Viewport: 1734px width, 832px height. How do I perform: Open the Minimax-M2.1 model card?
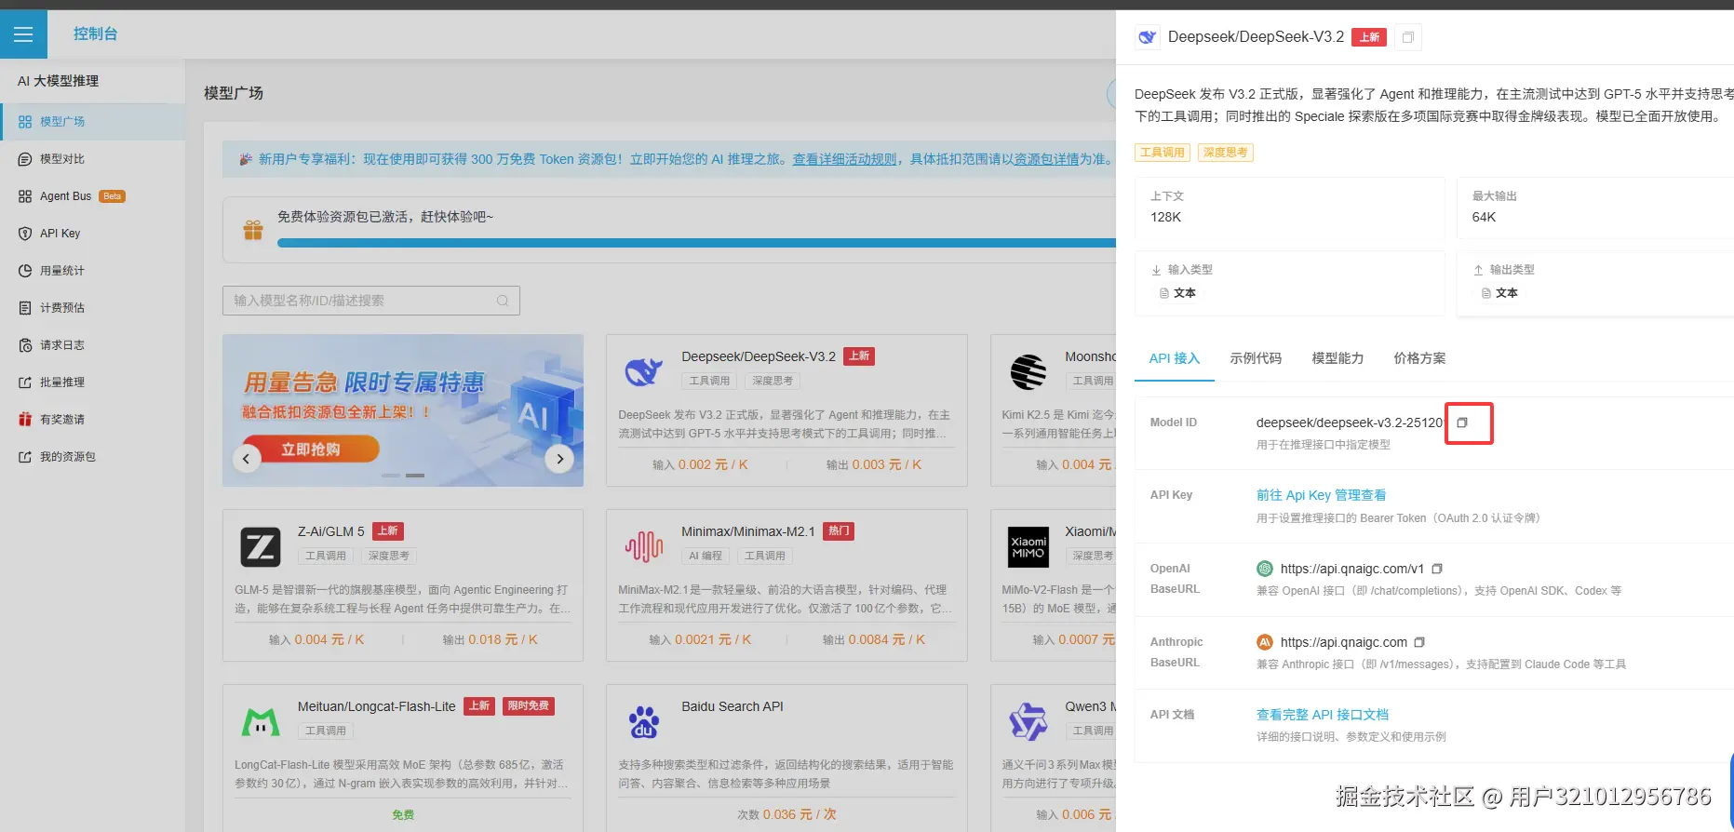click(786, 585)
